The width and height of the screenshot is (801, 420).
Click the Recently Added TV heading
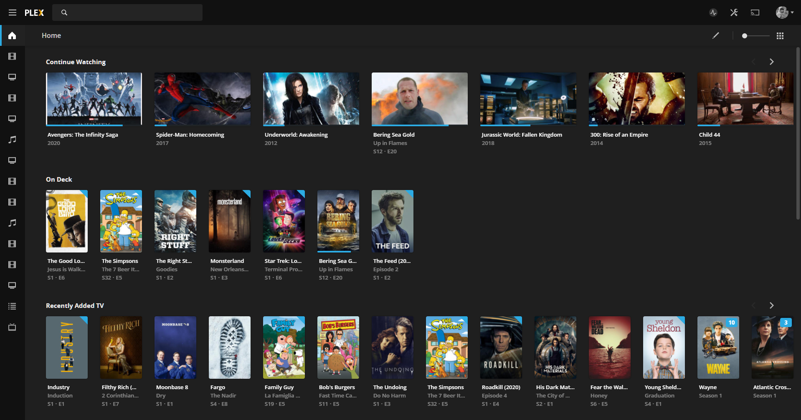coord(75,305)
